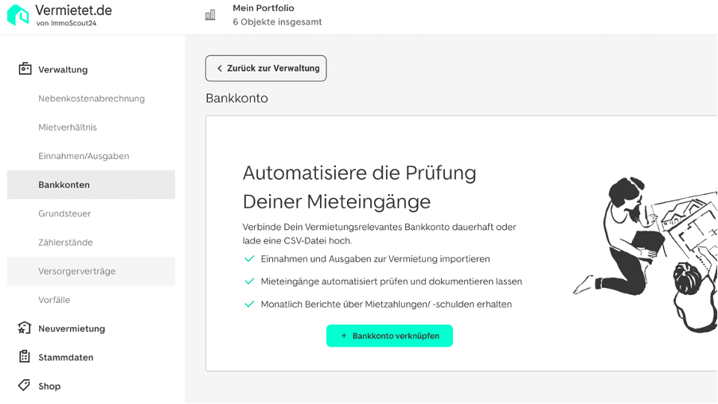Select the Bankkonten menu entry
The height and width of the screenshot is (404, 718).
click(x=91, y=185)
